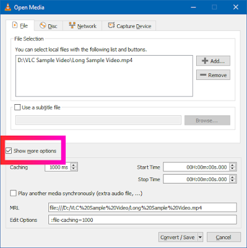
Task: Open the Convert / Save dropdown arrow
Action: pos(200,237)
